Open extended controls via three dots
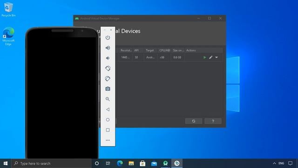This screenshot has height=168, width=298. pyautogui.click(x=108, y=140)
